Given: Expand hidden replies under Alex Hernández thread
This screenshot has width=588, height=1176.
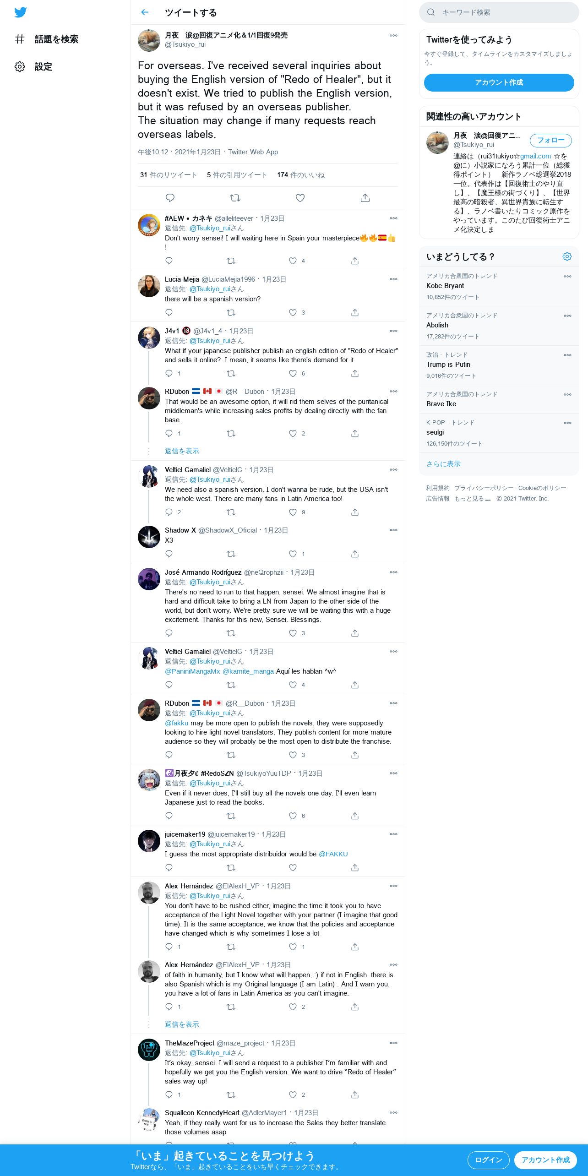Looking at the screenshot, I should click(x=182, y=1024).
